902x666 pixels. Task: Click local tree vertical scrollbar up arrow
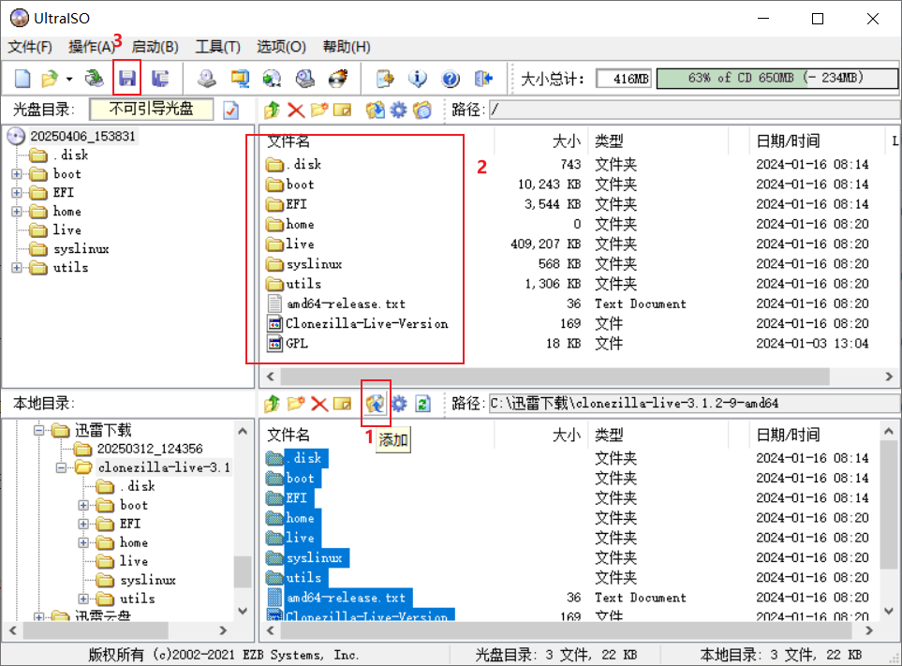pyautogui.click(x=243, y=431)
